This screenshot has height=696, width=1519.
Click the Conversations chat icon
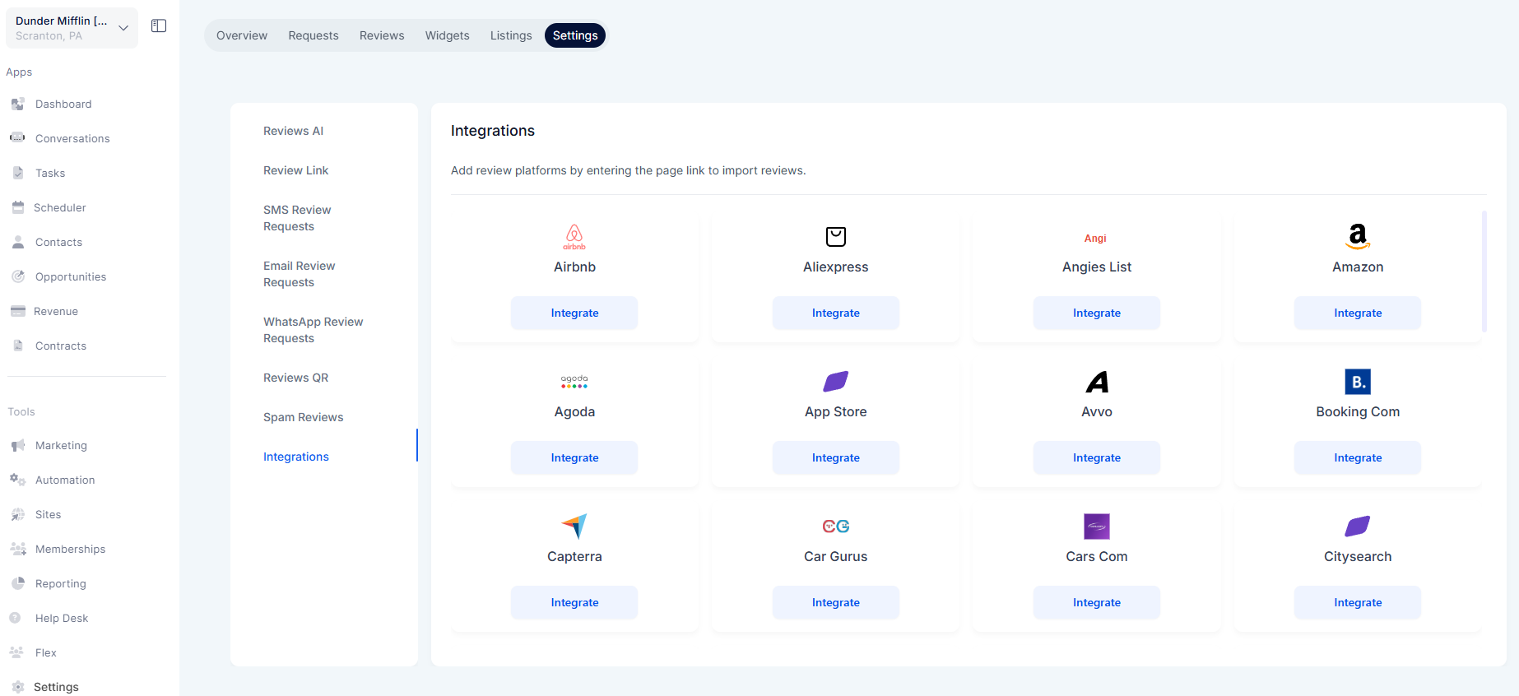tap(17, 138)
